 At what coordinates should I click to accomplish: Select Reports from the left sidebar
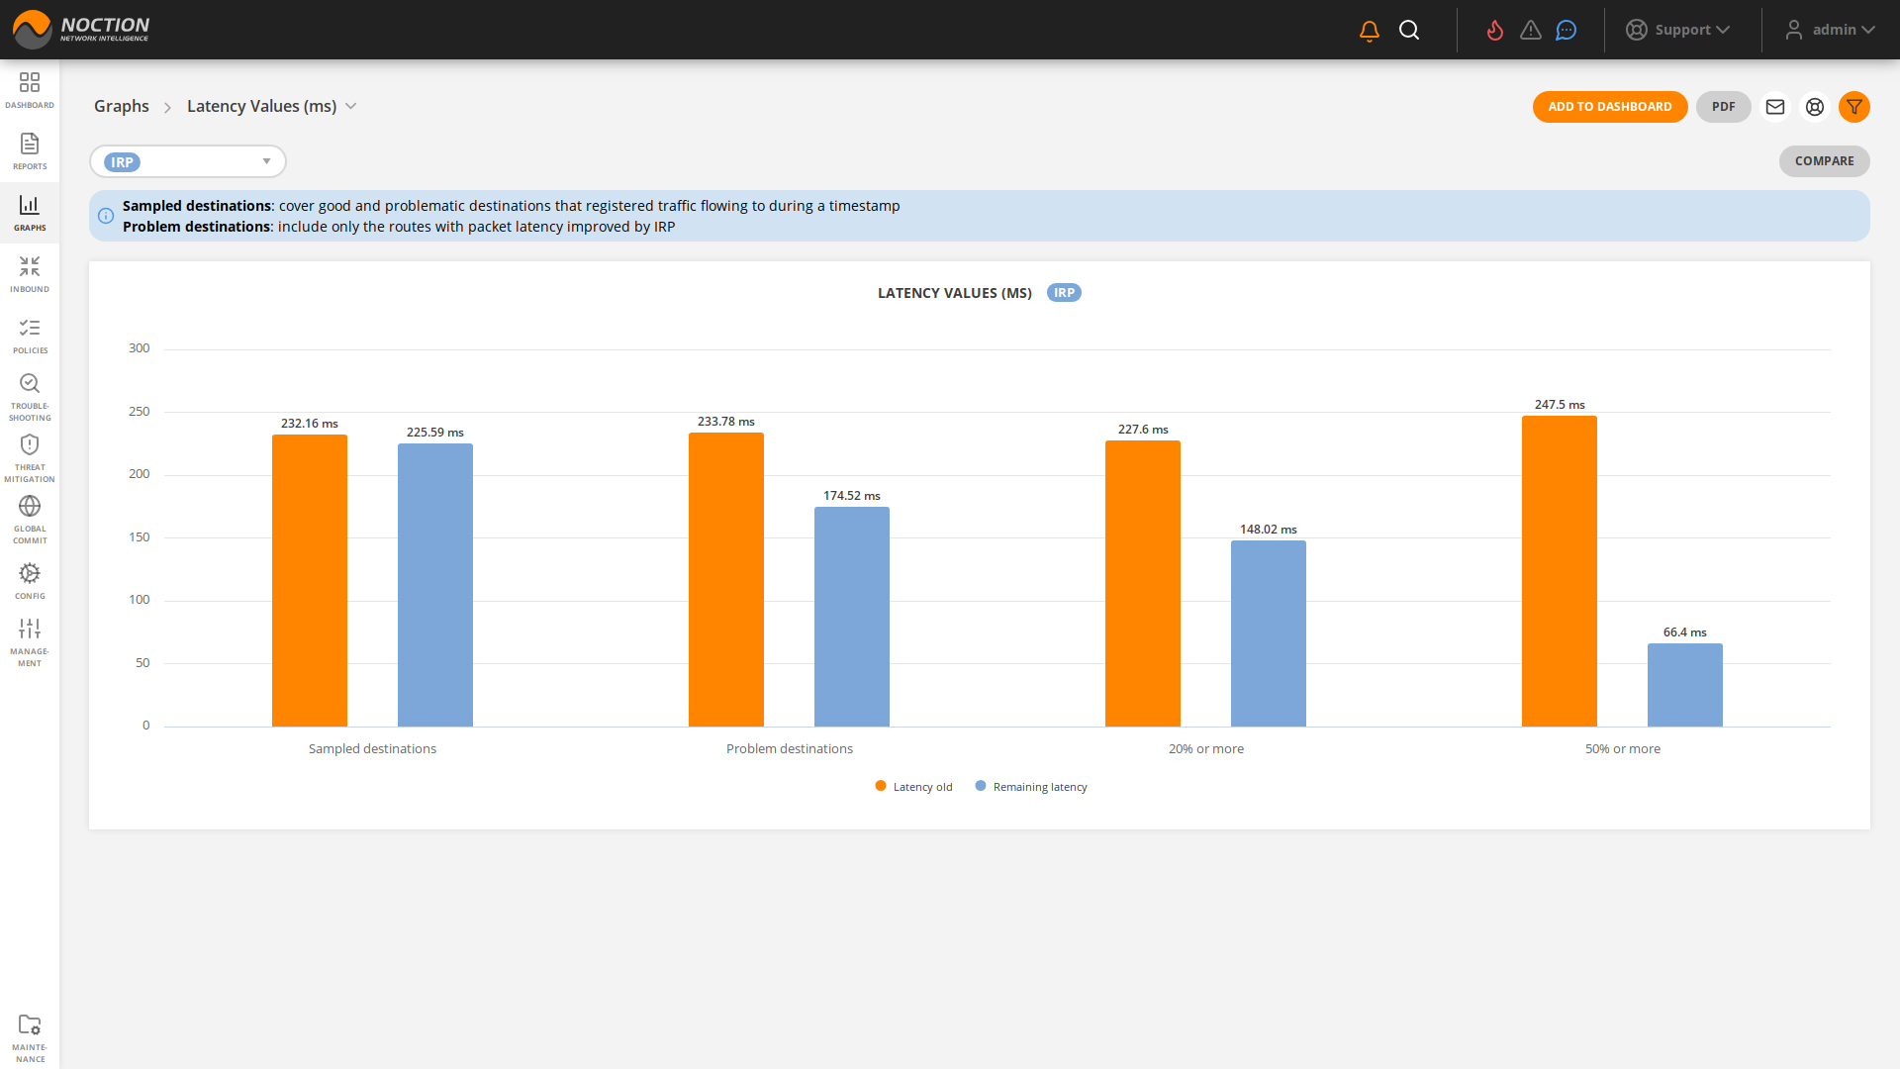[x=30, y=150]
